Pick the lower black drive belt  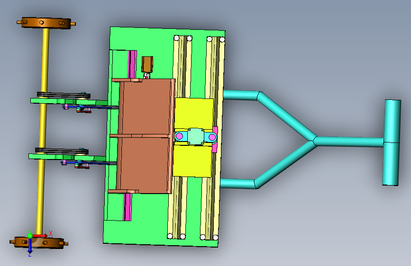(x=62, y=151)
